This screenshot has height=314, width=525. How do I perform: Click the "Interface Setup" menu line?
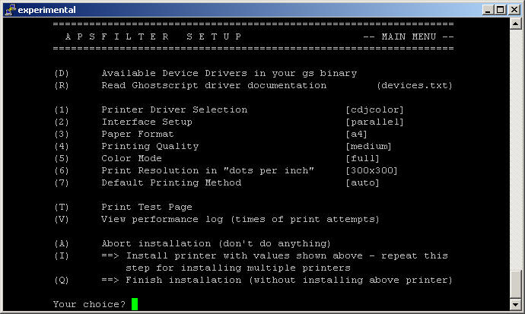tap(146, 122)
